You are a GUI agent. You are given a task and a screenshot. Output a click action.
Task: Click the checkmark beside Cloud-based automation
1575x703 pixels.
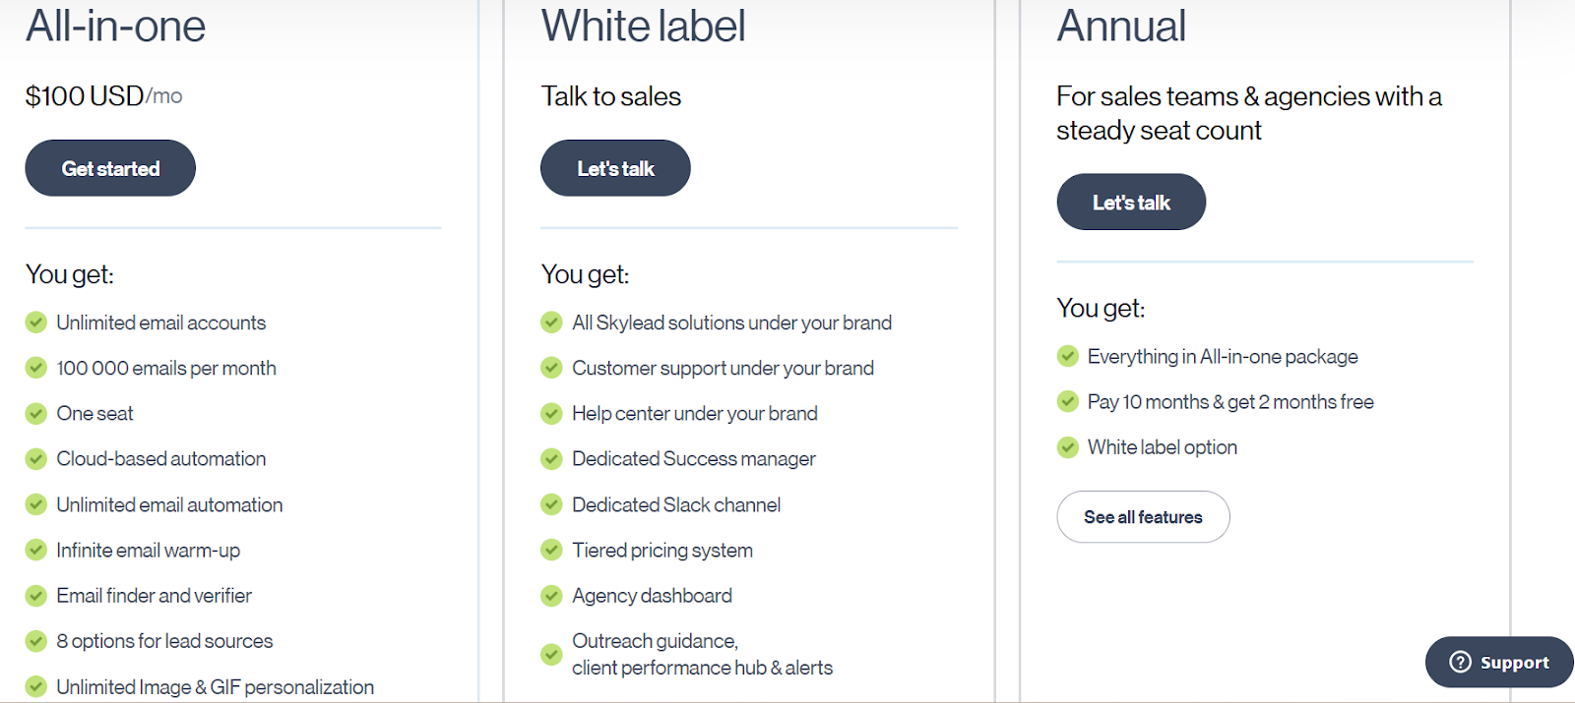click(x=35, y=458)
